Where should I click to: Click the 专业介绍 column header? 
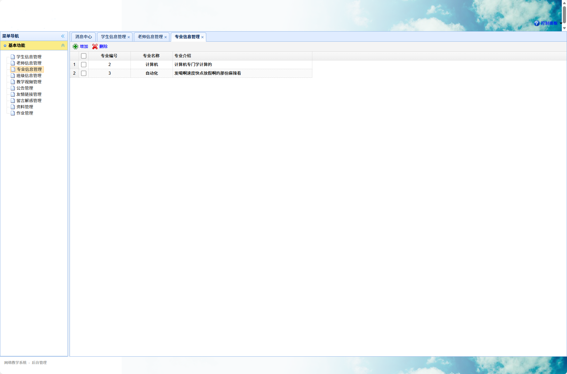coord(242,56)
